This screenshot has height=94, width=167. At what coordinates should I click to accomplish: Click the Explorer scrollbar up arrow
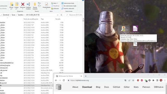(83, 19)
